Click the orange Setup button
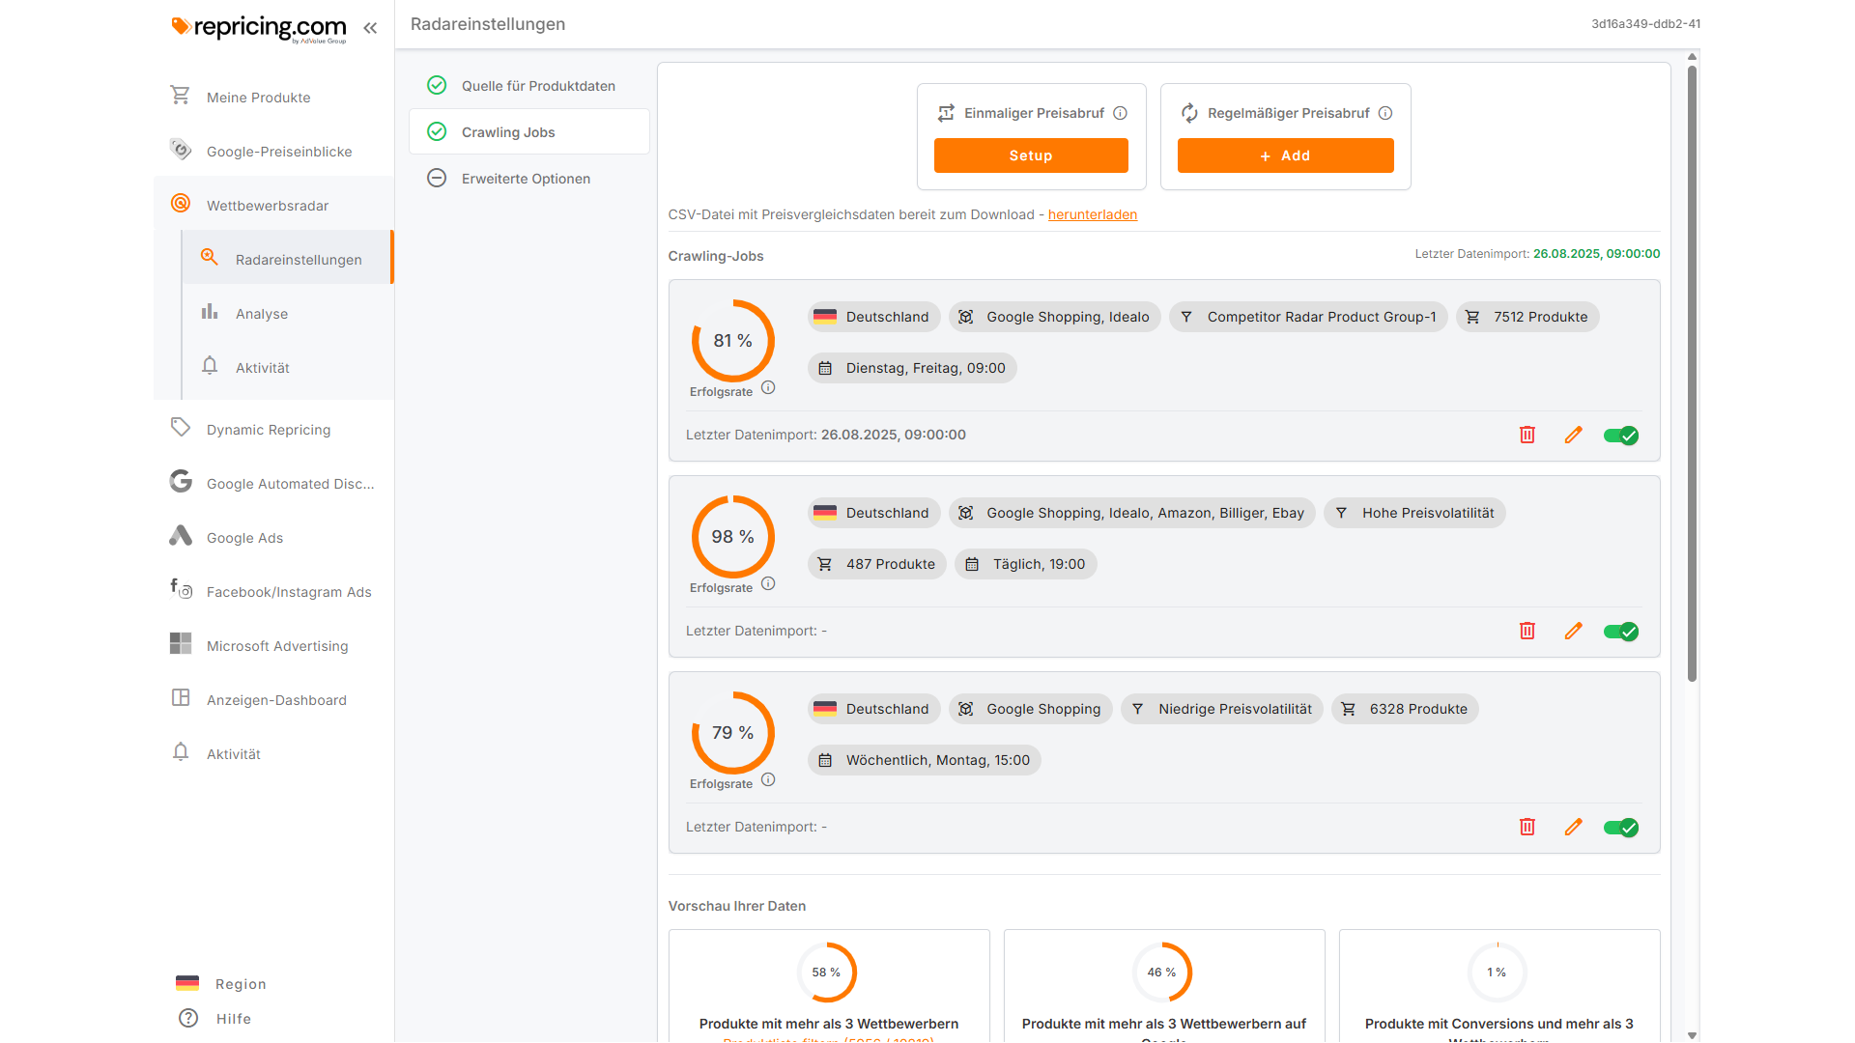The width and height of the screenshot is (1855, 1043). pos(1031,155)
